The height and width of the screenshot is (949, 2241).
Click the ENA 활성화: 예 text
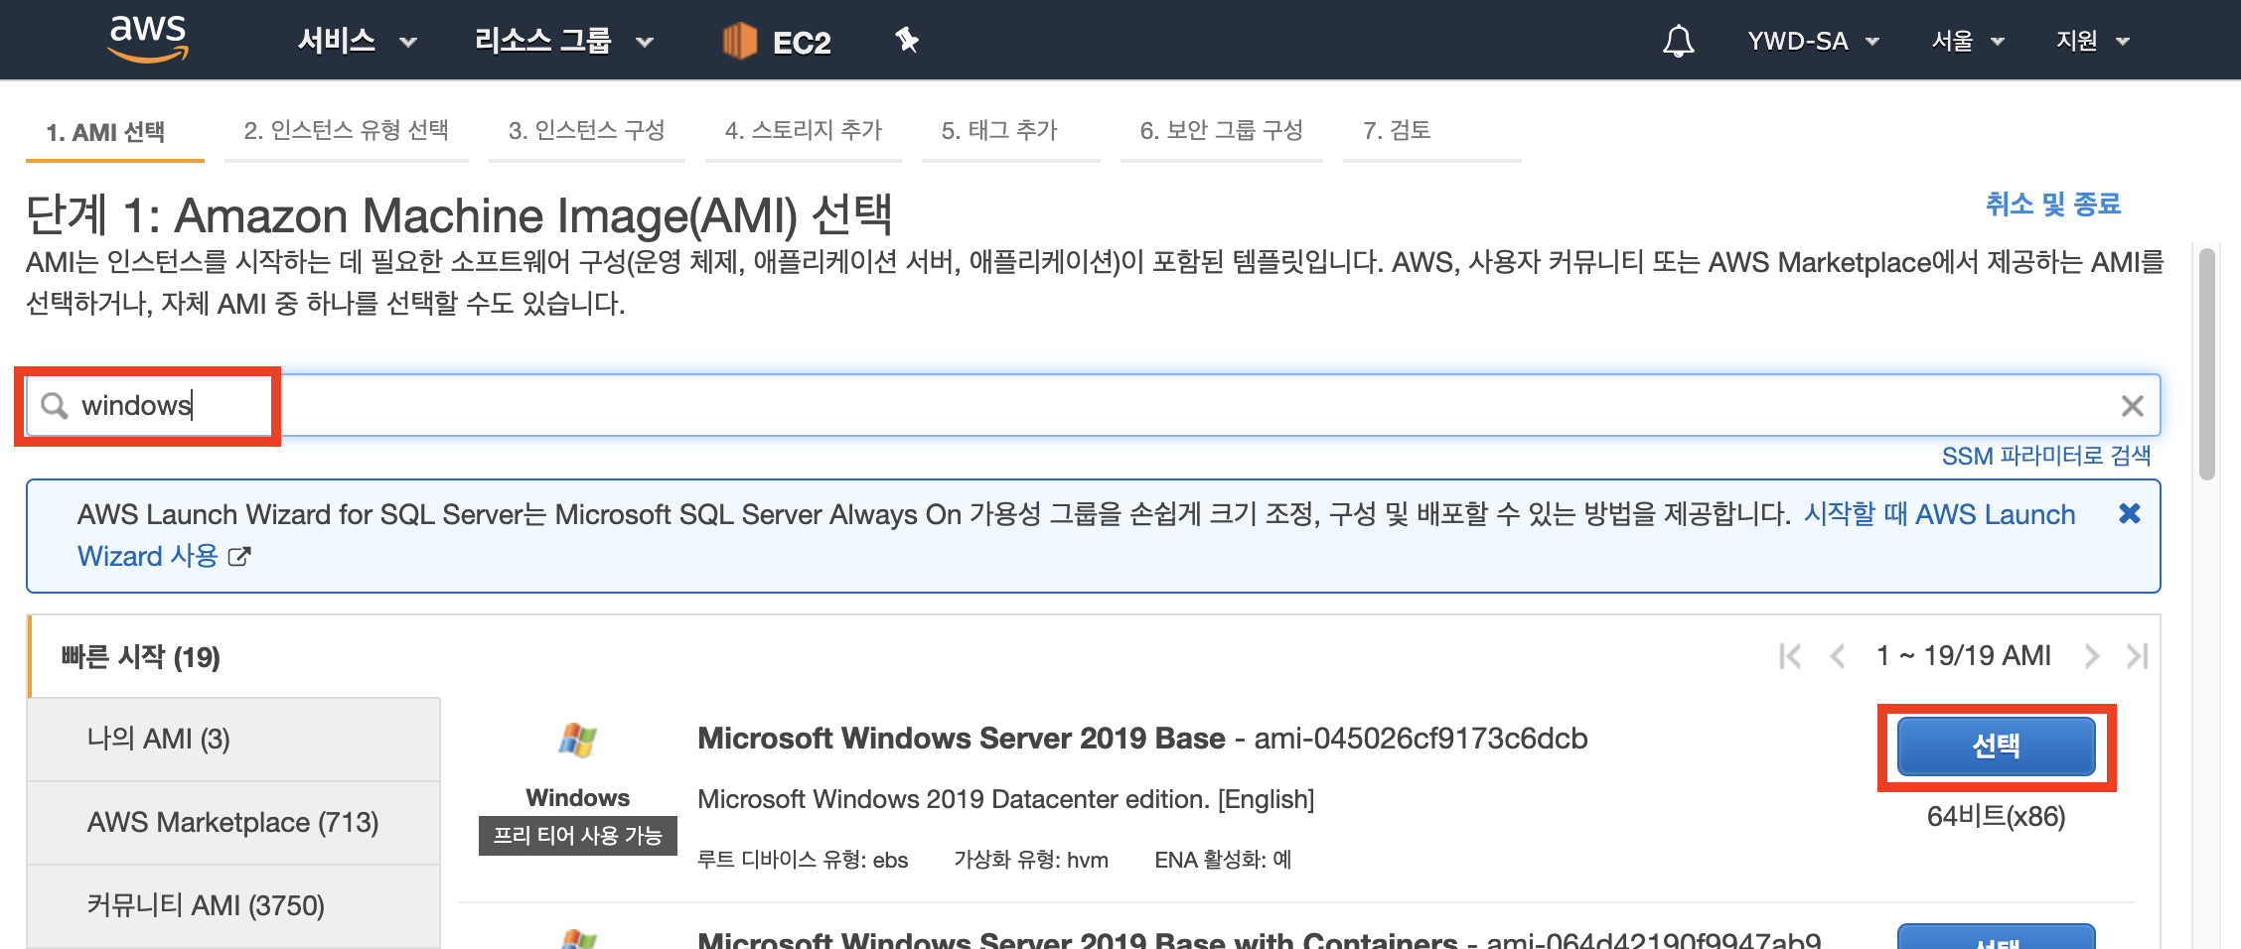(x=1223, y=860)
